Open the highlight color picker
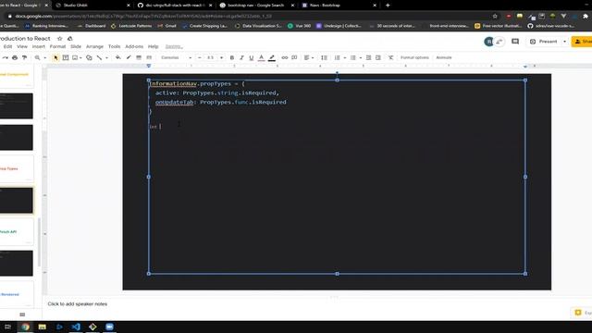This screenshot has height=333, width=592. (272, 57)
